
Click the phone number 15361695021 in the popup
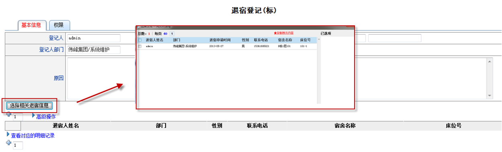coord(262,46)
